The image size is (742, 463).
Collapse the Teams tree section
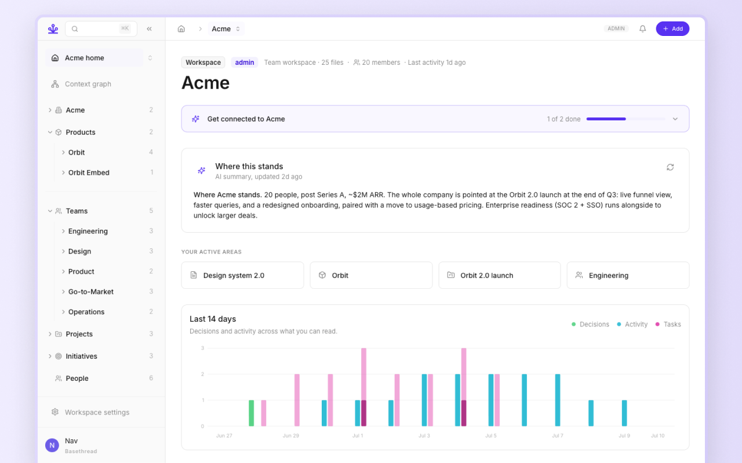(50, 211)
